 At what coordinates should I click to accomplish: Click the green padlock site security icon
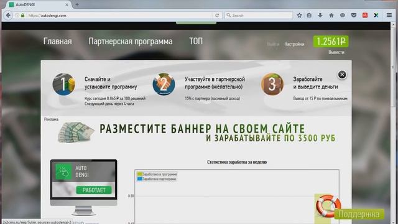point(22,16)
